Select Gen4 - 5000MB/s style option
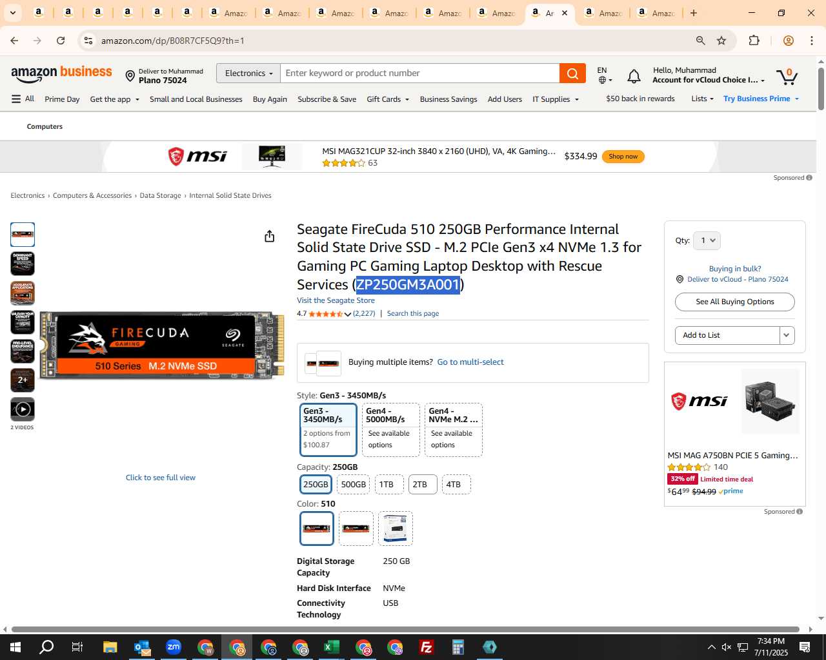This screenshot has height=660, width=826. tap(391, 429)
